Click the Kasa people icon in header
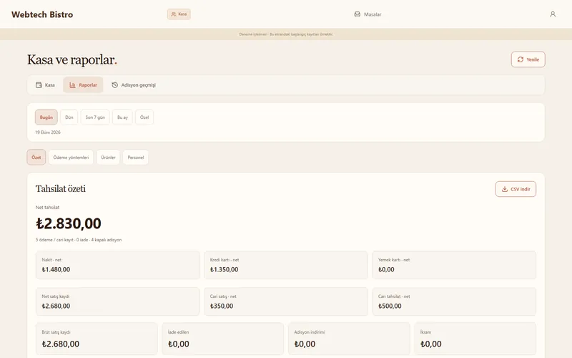Viewport: 572px width, 358px height. (174, 14)
